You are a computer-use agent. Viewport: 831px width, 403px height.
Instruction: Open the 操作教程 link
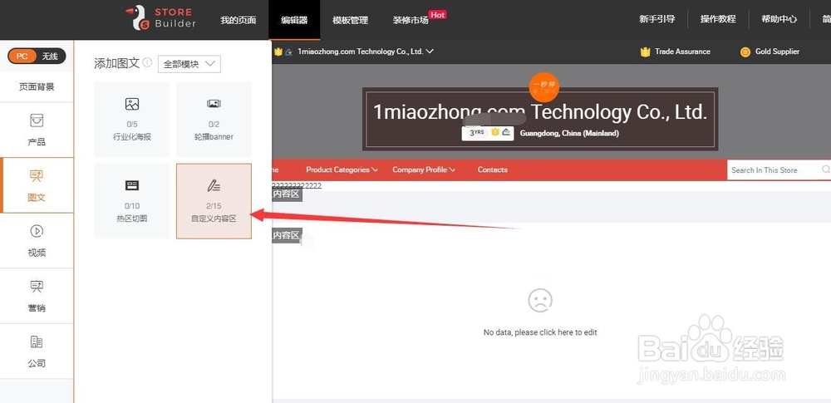(x=718, y=19)
